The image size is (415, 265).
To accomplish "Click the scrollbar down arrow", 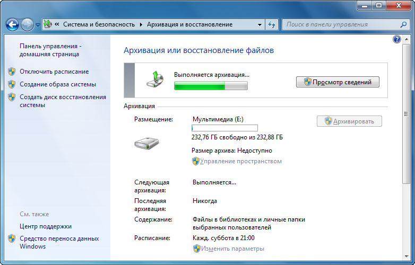I will pos(406,257).
